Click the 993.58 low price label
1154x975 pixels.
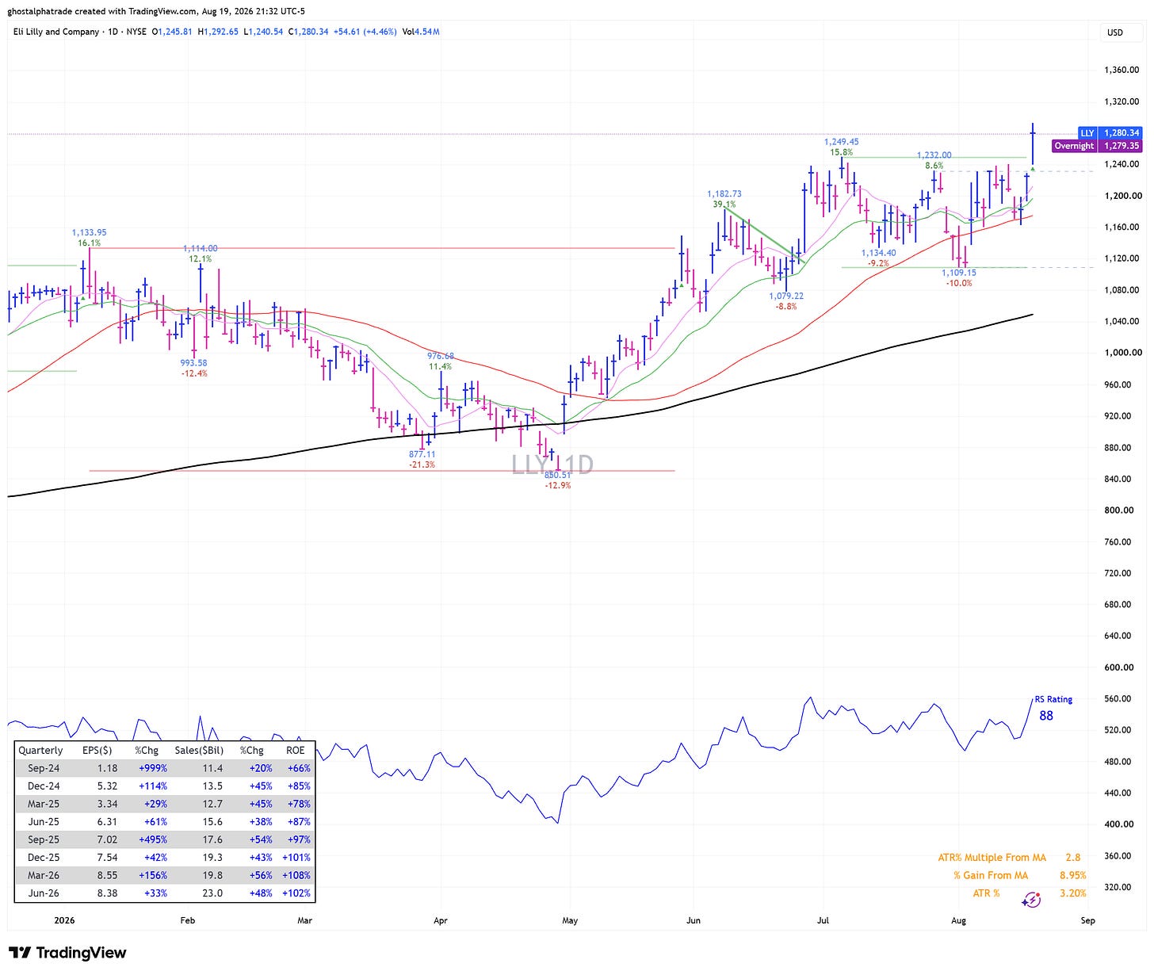(194, 362)
